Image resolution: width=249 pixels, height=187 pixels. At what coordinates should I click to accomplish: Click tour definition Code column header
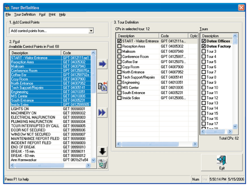pyautogui.click(x=173, y=36)
